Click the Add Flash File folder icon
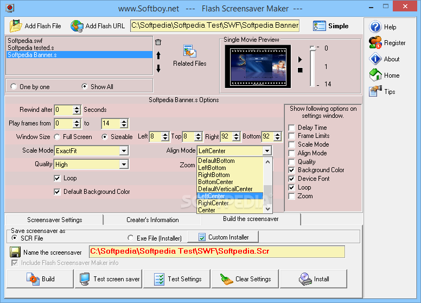The image size is (421, 303). coord(16,26)
